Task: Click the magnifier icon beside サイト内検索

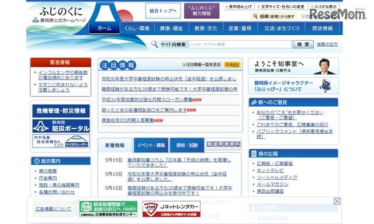Action: (x=154, y=44)
